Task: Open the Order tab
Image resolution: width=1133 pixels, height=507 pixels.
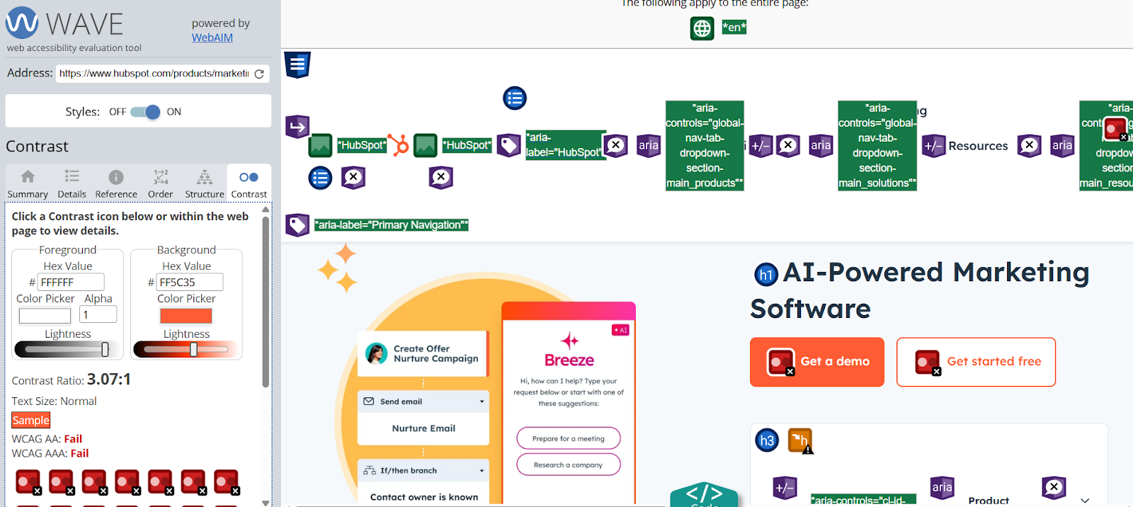Action: pyautogui.click(x=161, y=184)
